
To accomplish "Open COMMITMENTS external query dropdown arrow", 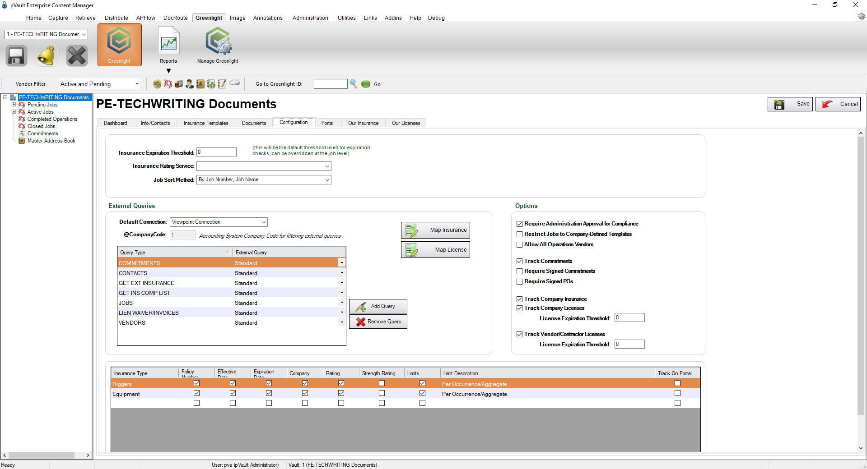I will point(342,263).
